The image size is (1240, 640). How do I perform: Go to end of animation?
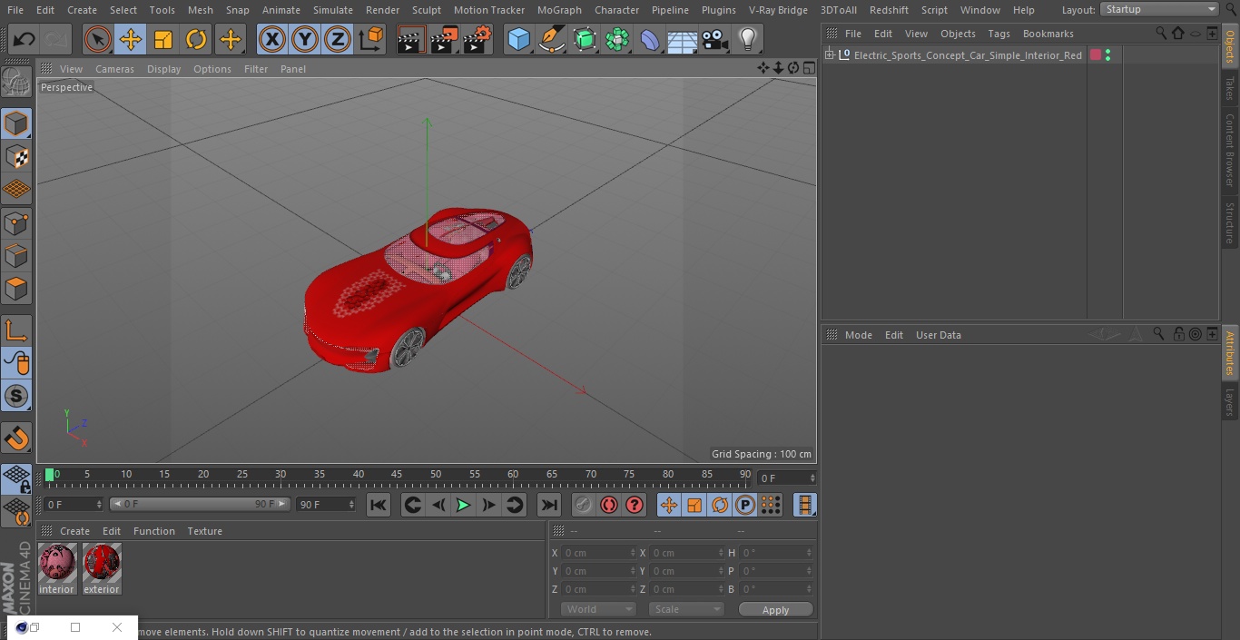549,505
